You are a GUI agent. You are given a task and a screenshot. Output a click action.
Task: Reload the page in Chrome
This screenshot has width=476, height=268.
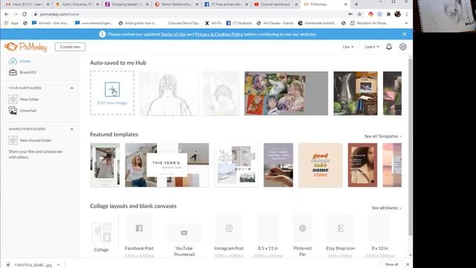click(25, 14)
